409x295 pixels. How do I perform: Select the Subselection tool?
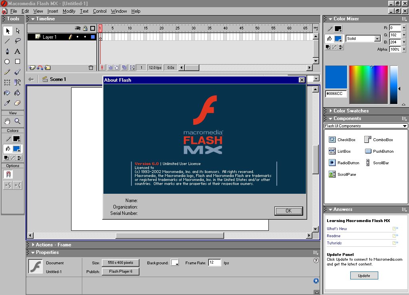click(x=18, y=31)
